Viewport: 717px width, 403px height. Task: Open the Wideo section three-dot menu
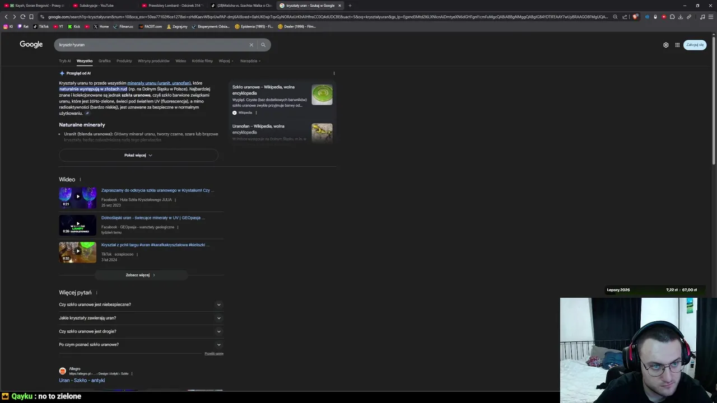(80, 180)
